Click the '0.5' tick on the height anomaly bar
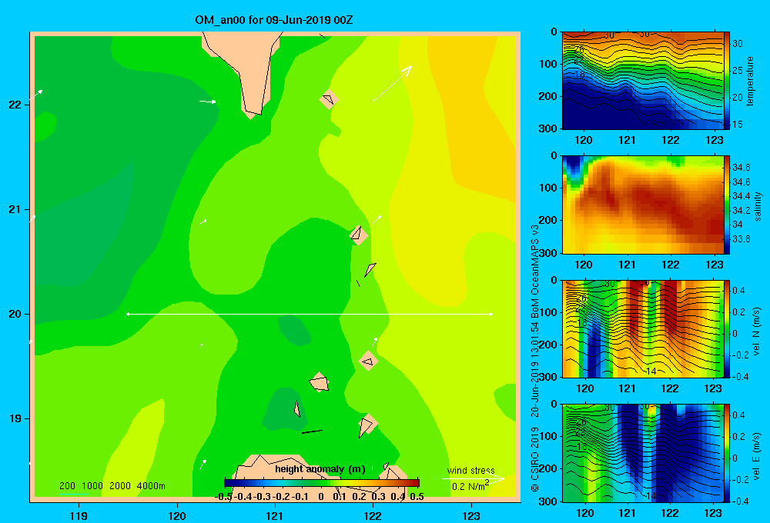The height and width of the screenshot is (523, 770). point(417,497)
